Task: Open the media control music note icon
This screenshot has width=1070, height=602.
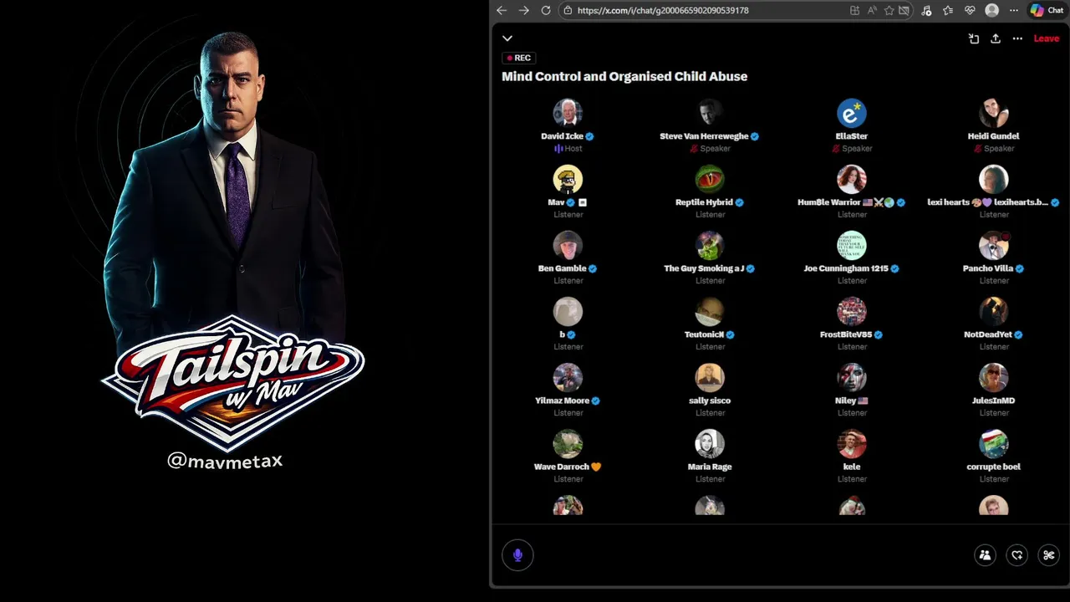Action: 926,10
